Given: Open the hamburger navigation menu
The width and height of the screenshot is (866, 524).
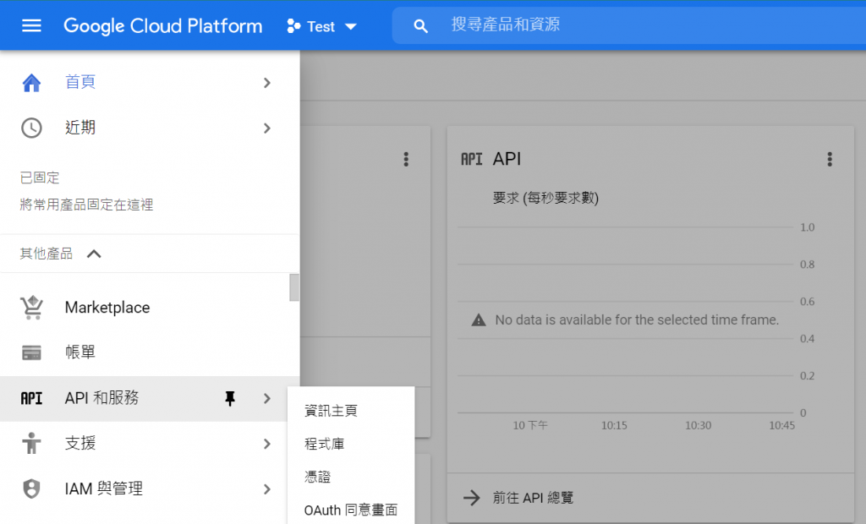Looking at the screenshot, I should pyautogui.click(x=31, y=25).
